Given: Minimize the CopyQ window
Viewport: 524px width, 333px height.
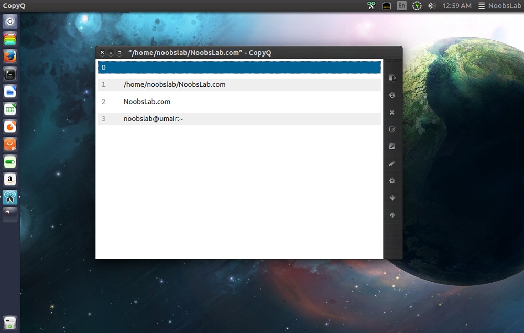Looking at the screenshot, I should click(111, 52).
